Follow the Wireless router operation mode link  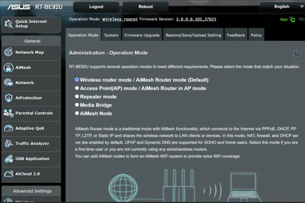120,19
